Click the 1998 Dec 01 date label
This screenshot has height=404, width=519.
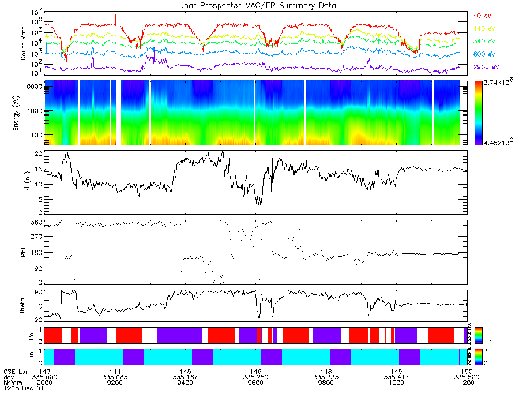[x=24, y=388]
